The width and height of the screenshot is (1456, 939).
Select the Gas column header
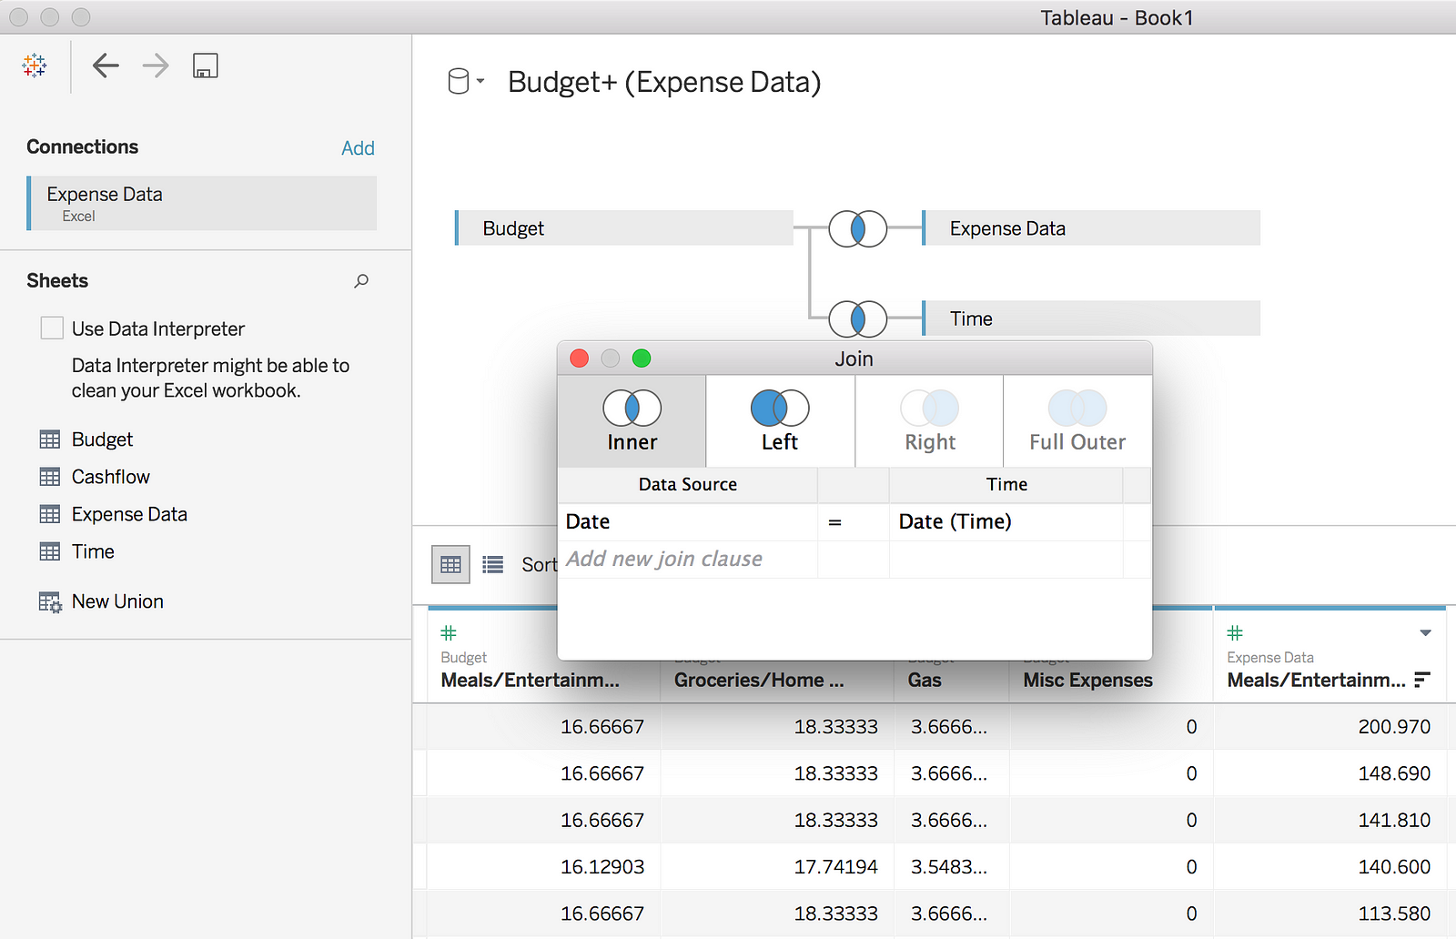tap(925, 680)
